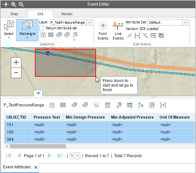196x173 pixels.
Task: Click the Pressure Test column header
Action: click(48, 117)
